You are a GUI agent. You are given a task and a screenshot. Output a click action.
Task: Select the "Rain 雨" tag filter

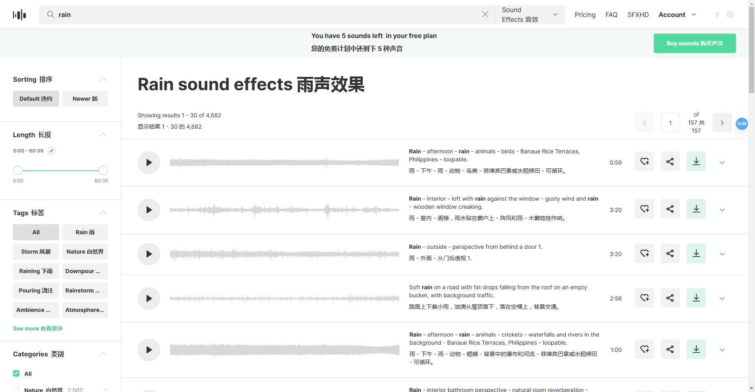tap(85, 232)
